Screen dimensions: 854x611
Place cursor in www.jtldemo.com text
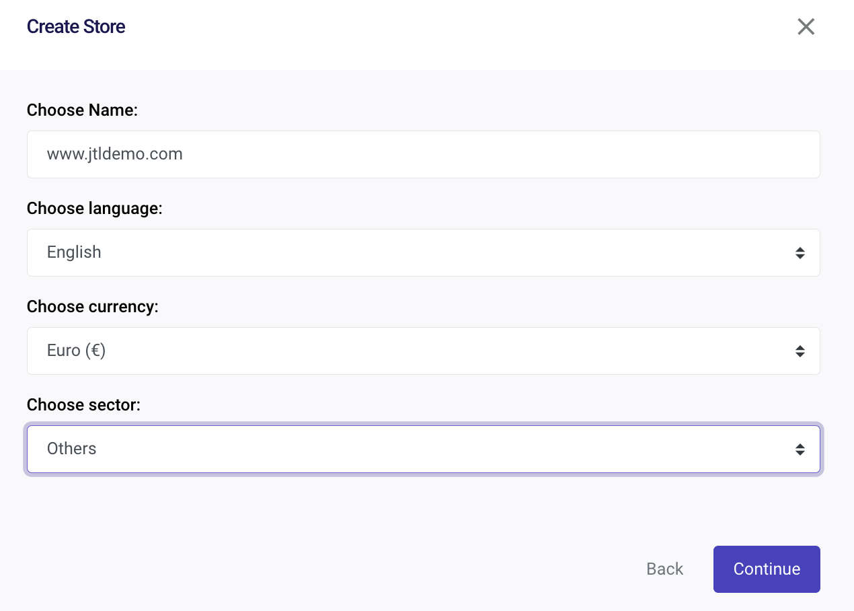pos(115,154)
